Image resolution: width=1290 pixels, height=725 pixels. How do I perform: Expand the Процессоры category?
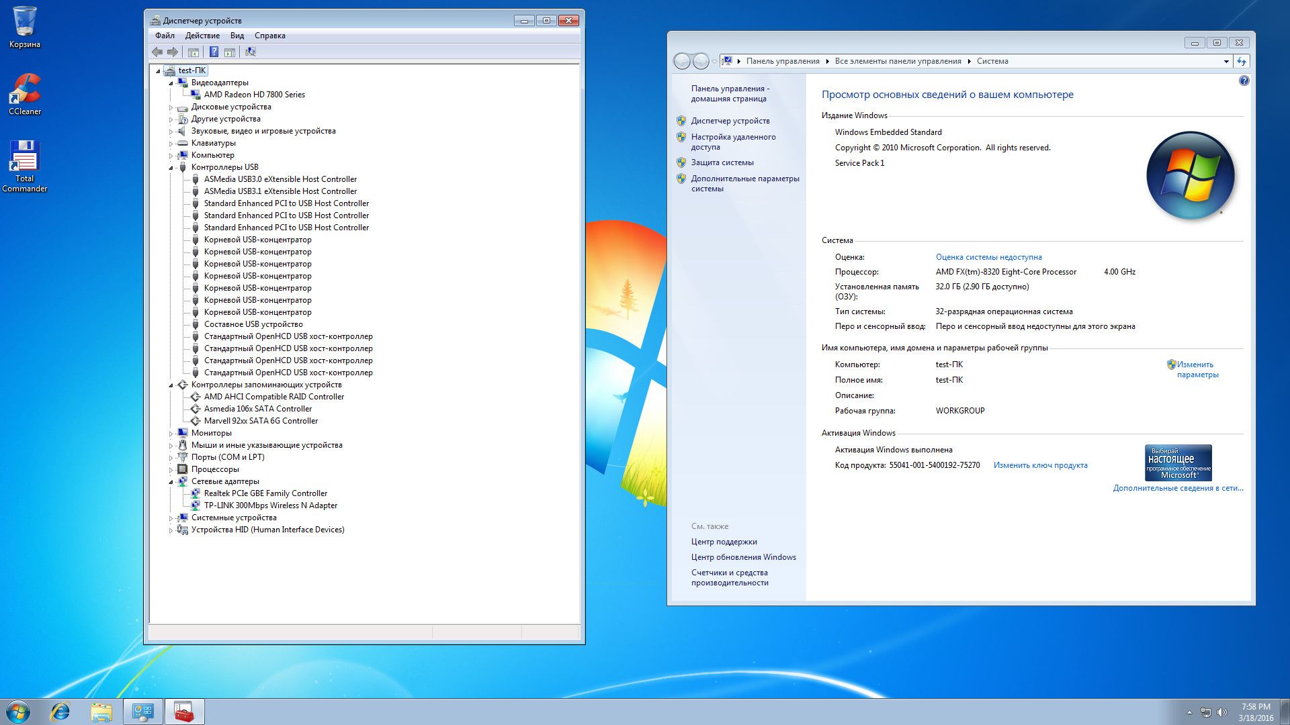(x=171, y=470)
